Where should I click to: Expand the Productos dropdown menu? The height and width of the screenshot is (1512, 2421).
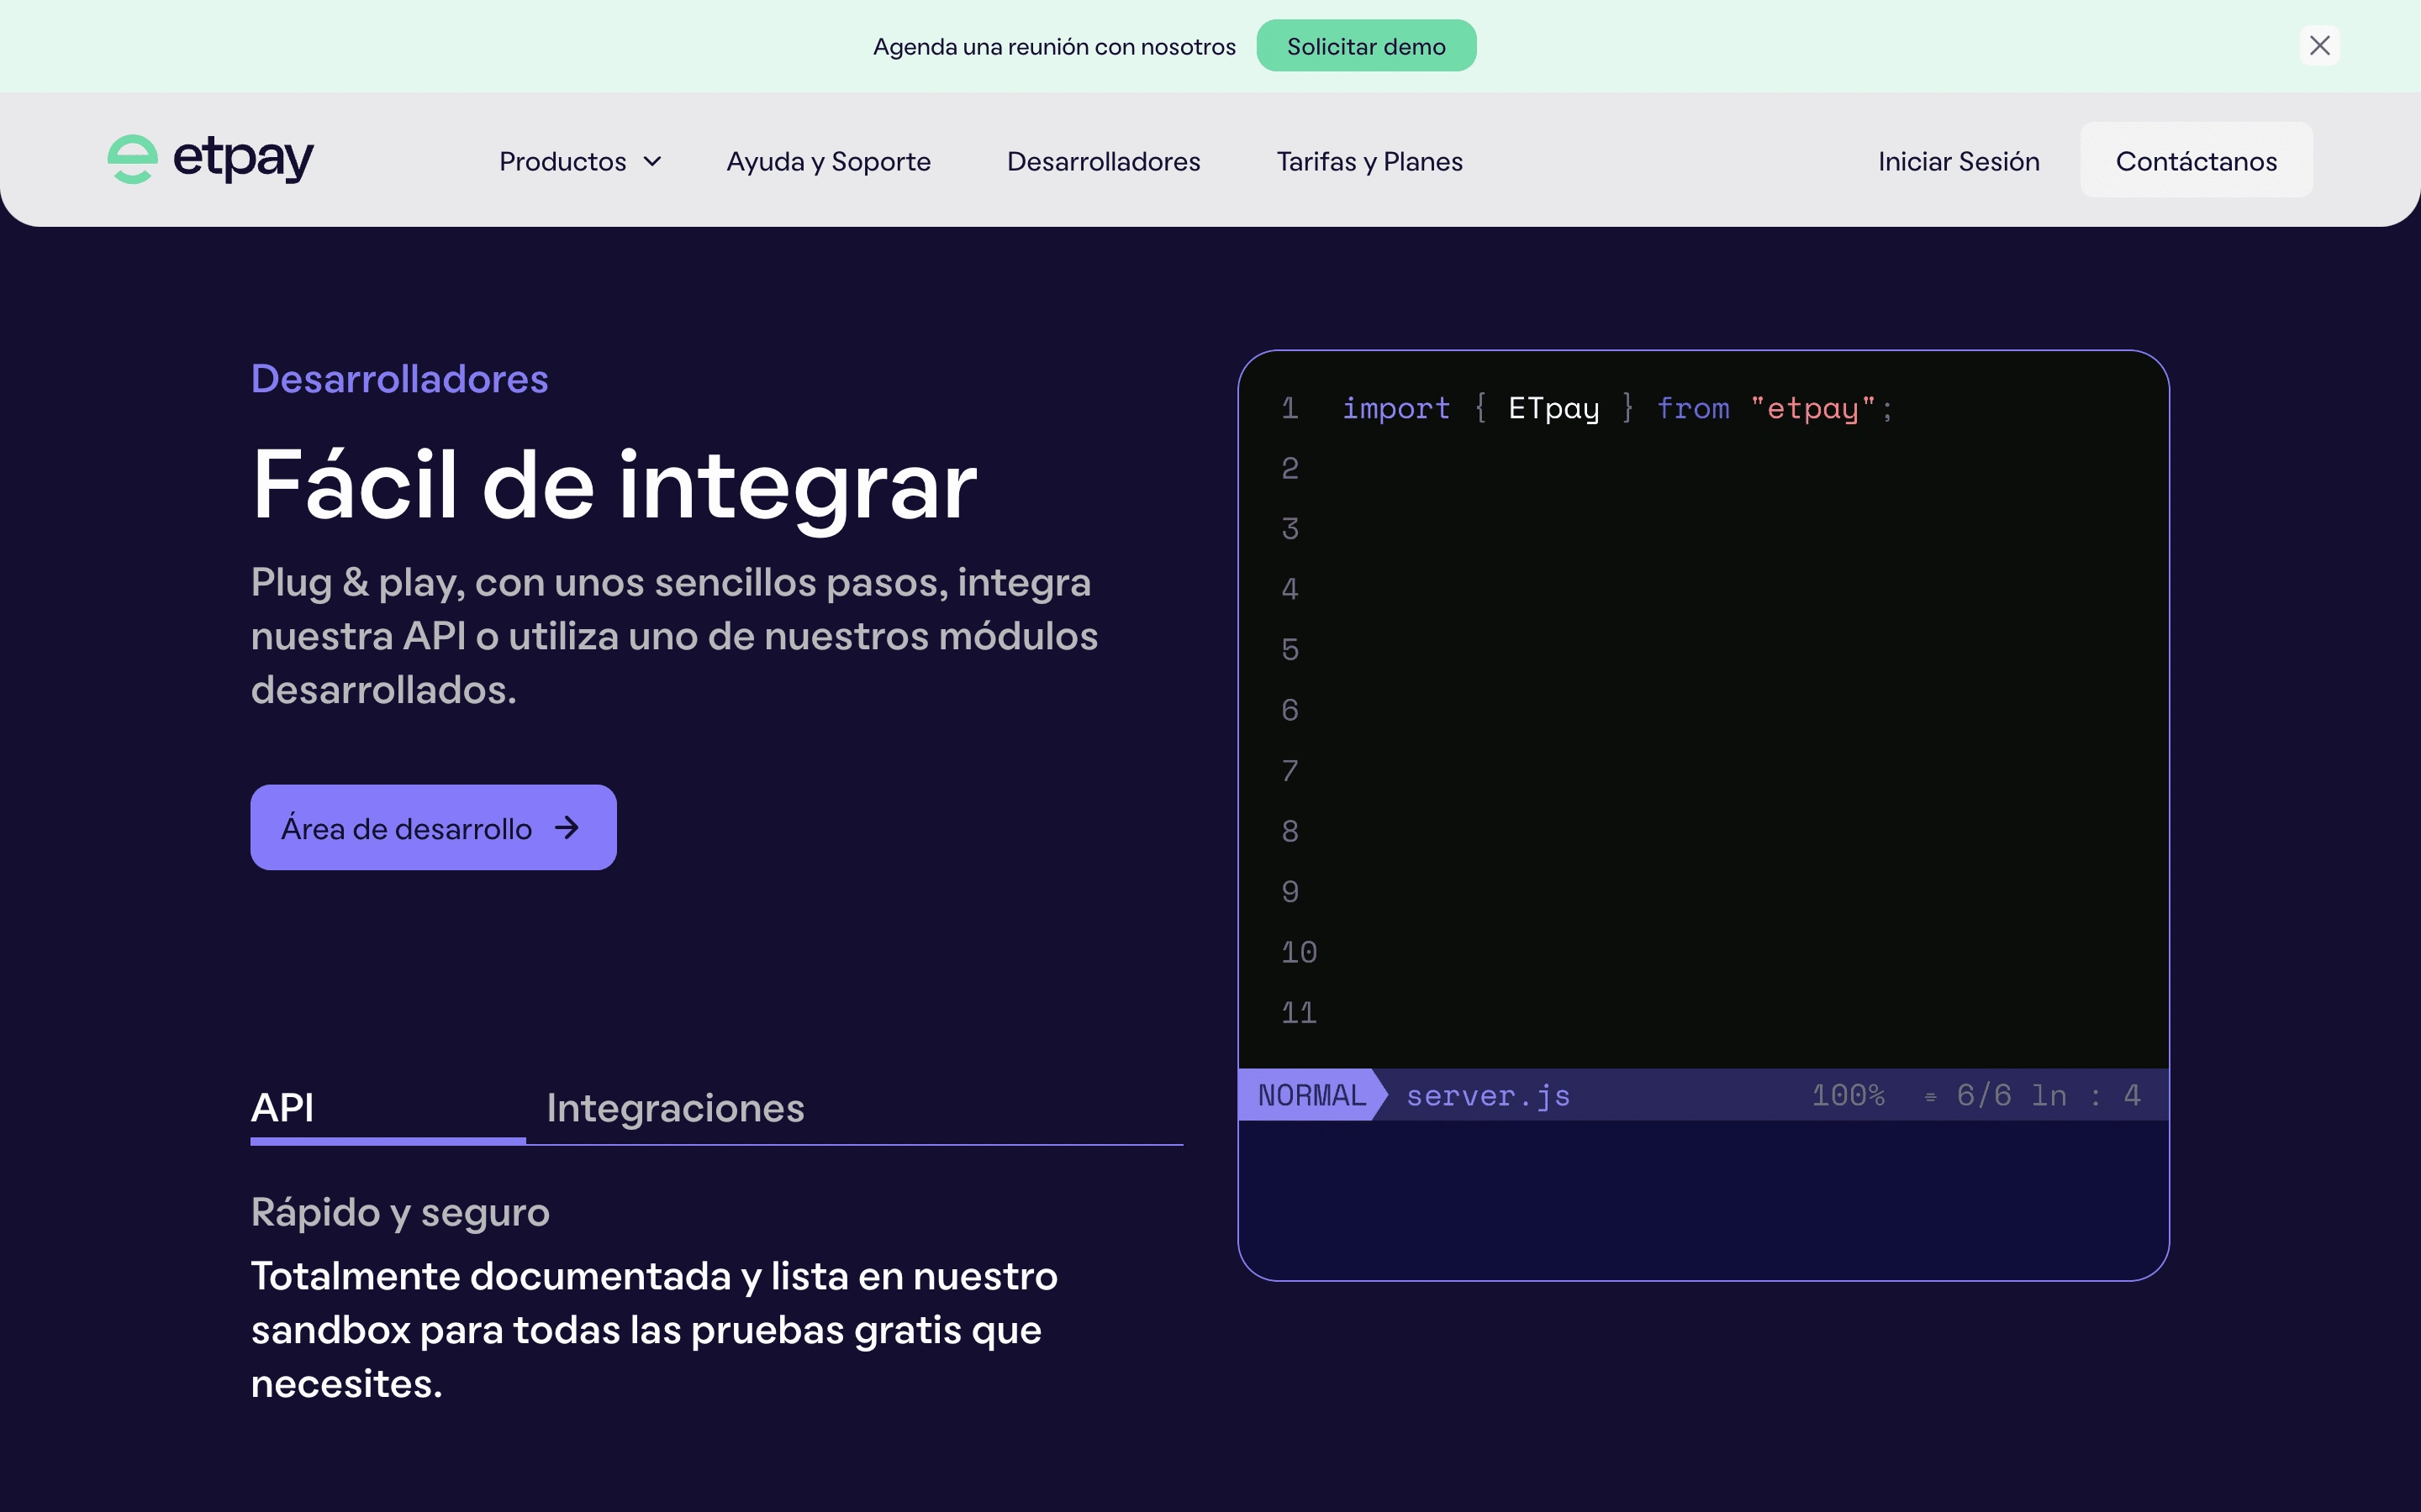point(580,161)
